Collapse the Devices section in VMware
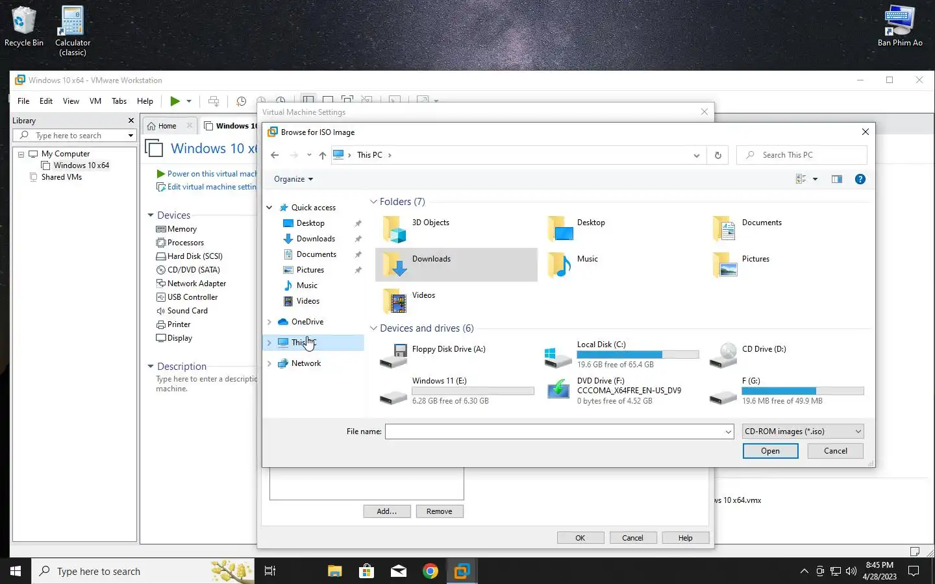This screenshot has height=584, width=935. click(151, 215)
